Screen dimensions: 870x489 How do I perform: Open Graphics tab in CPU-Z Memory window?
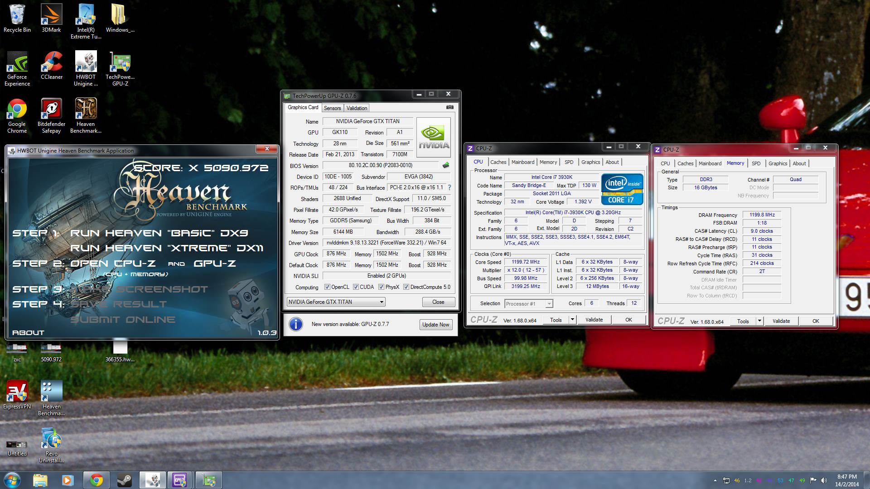778,163
